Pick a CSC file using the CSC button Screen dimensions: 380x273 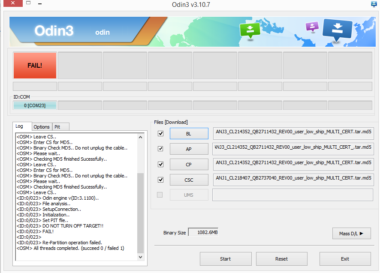tap(189, 180)
